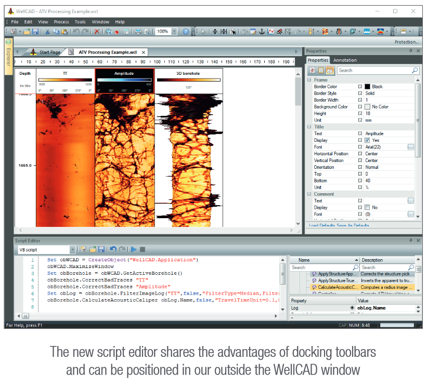Viewport: 428px width, 387px height.
Task: Click the Protection... button
Action: (407, 42)
